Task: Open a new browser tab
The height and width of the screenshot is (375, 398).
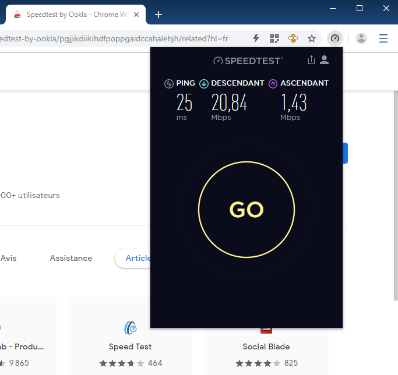Action: (x=159, y=15)
